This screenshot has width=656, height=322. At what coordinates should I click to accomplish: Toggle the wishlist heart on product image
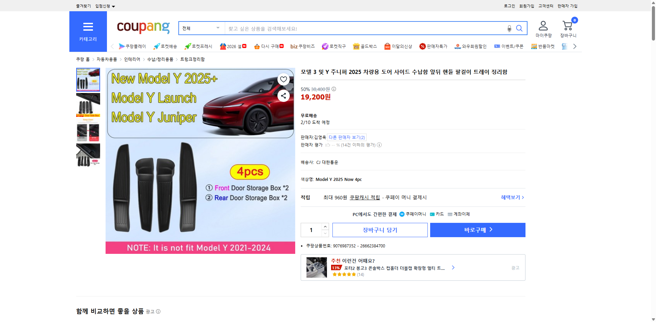283,79
